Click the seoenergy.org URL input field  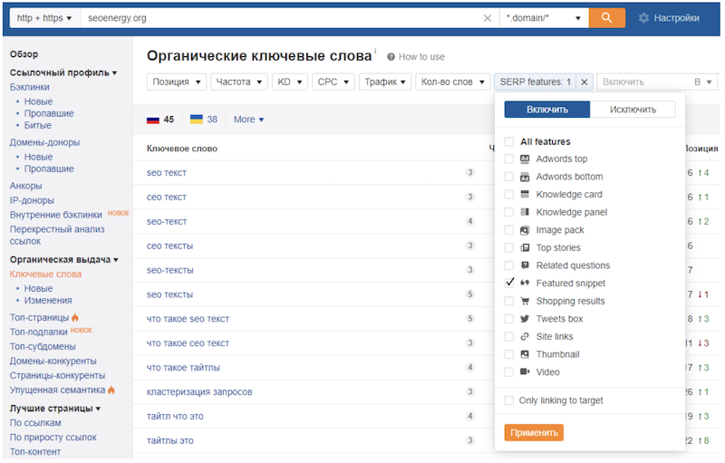click(282, 18)
